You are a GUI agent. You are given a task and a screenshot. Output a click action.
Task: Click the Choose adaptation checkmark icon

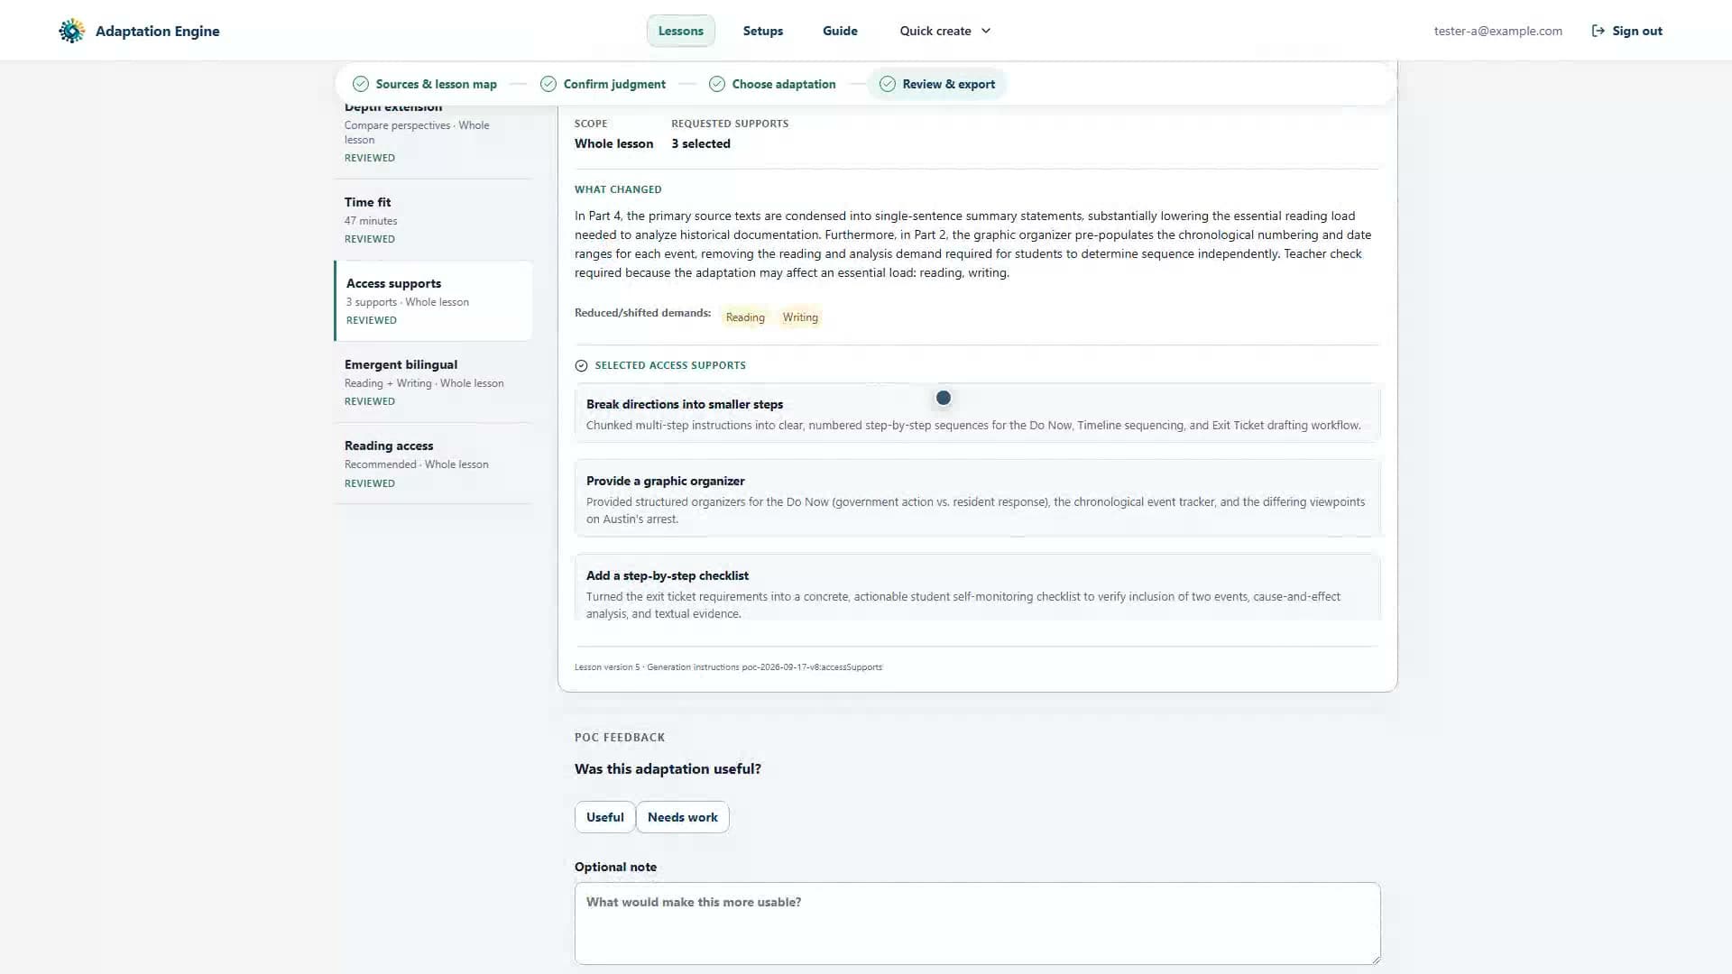pos(717,84)
